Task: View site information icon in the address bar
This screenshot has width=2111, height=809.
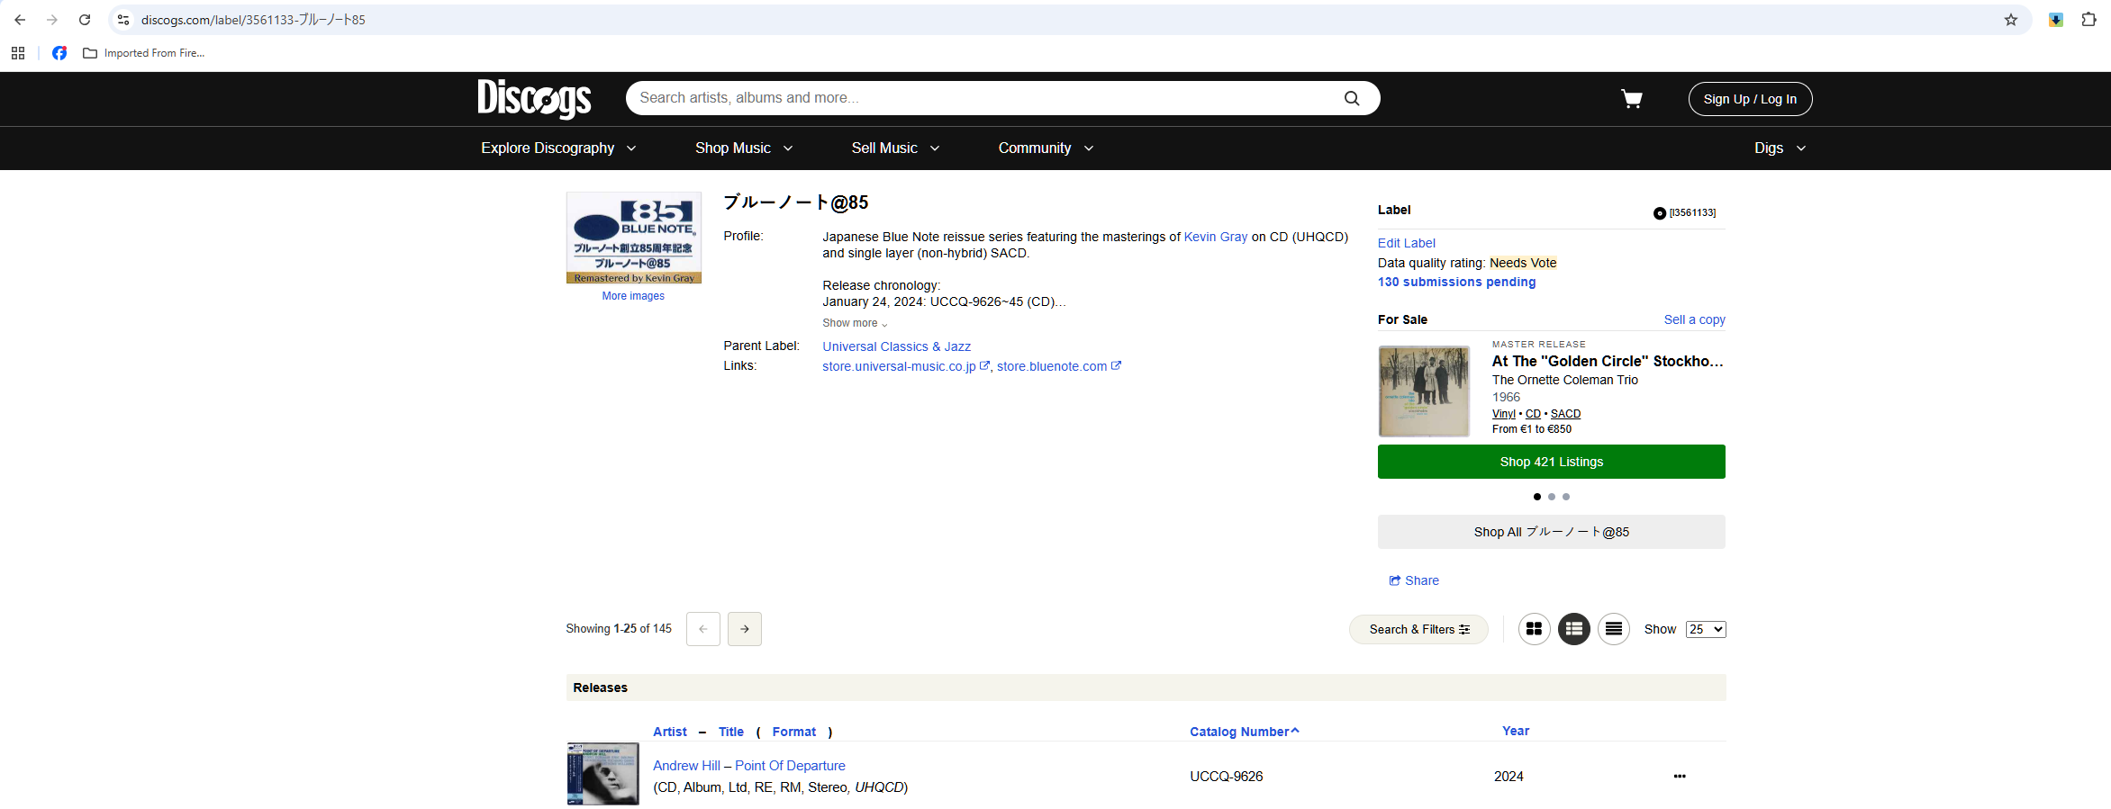Action: (123, 20)
